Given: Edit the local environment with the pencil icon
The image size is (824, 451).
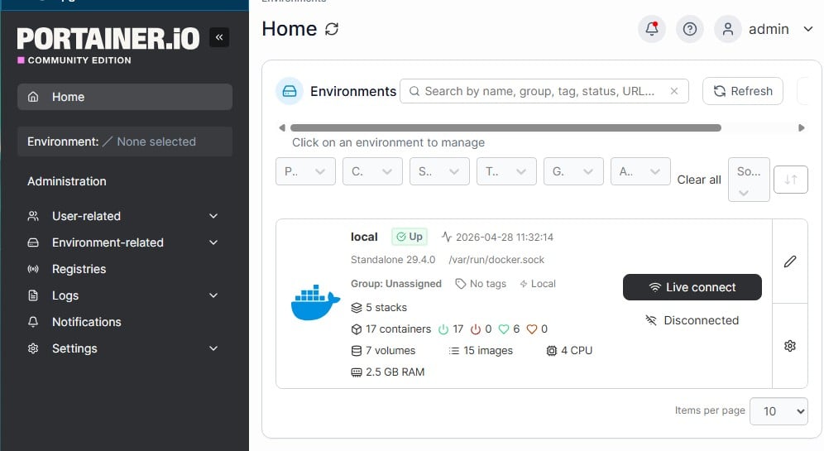Looking at the screenshot, I should click(x=790, y=261).
